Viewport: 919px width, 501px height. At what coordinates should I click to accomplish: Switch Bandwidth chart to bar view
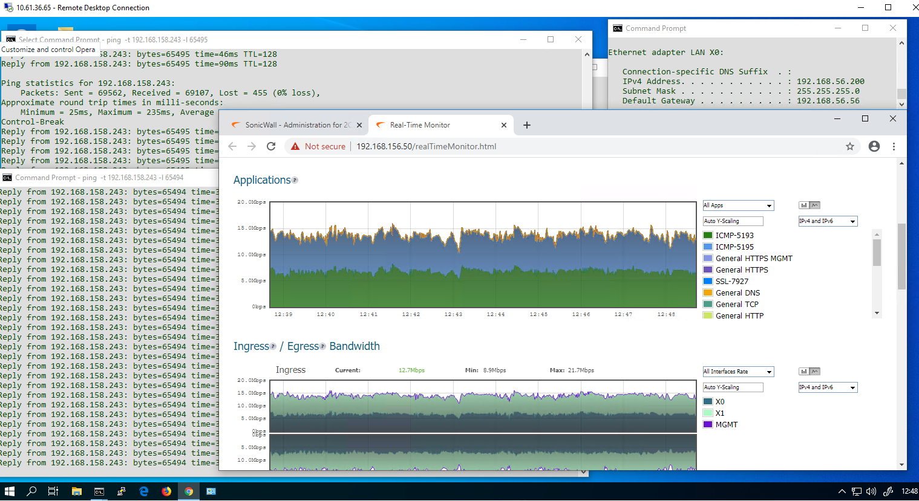coord(804,372)
